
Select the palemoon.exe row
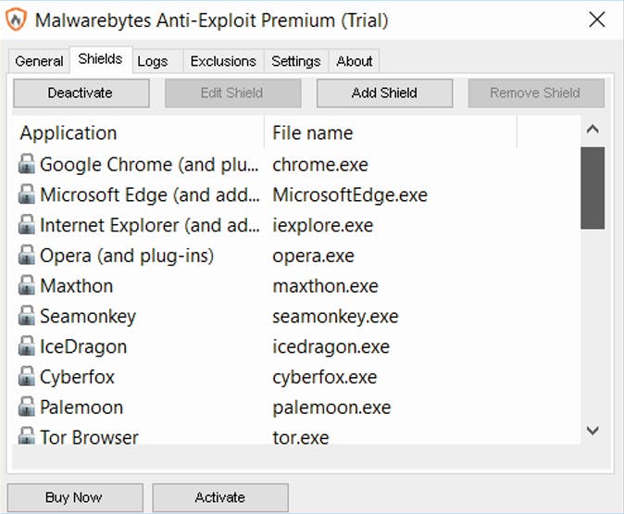tap(331, 407)
